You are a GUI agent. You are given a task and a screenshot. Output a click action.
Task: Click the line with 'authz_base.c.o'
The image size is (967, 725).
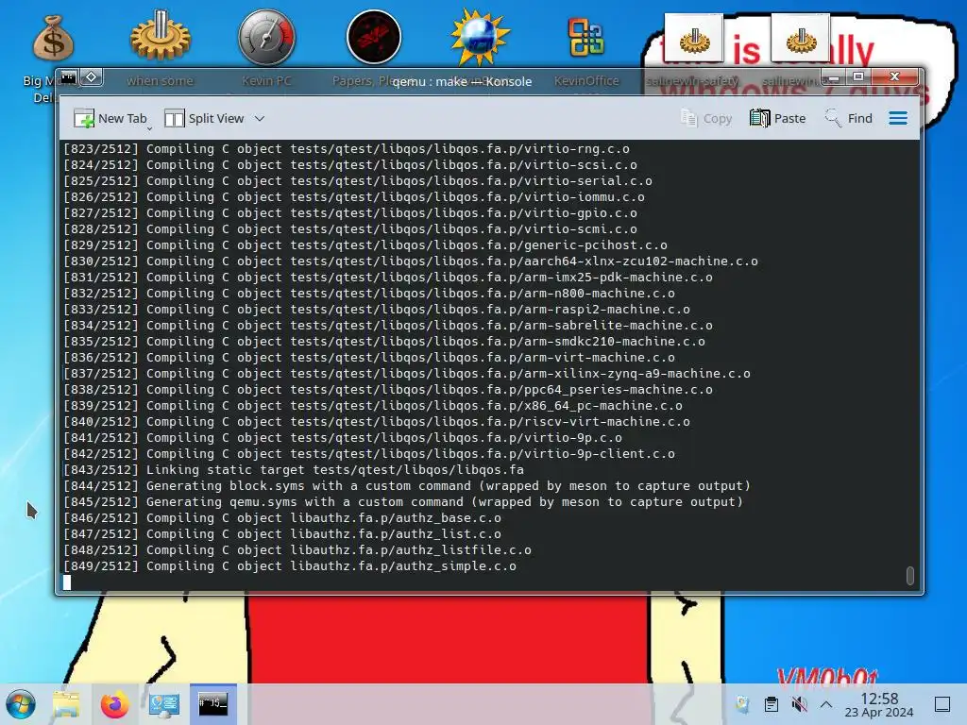[282, 518]
